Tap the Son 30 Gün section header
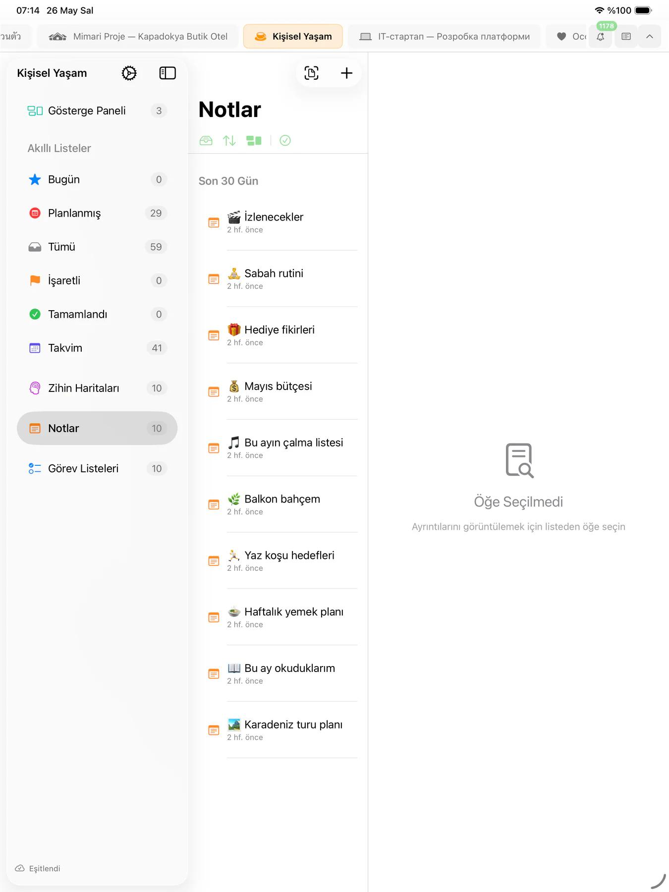Image resolution: width=669 pixels, height=892 pixels. click(228, 181)
